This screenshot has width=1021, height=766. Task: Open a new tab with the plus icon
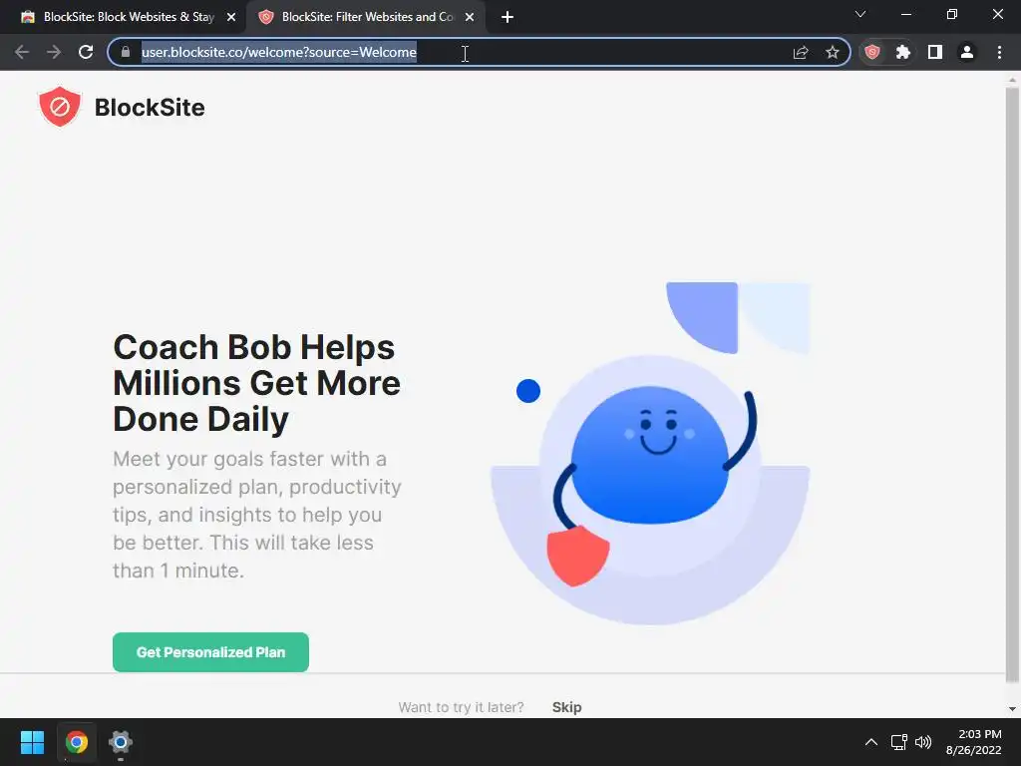coord(508,17)
